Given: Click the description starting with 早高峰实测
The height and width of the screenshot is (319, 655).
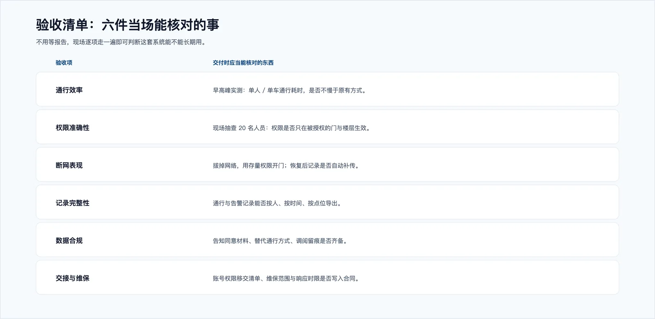Looking at the screenshot, I should point(290,90).
